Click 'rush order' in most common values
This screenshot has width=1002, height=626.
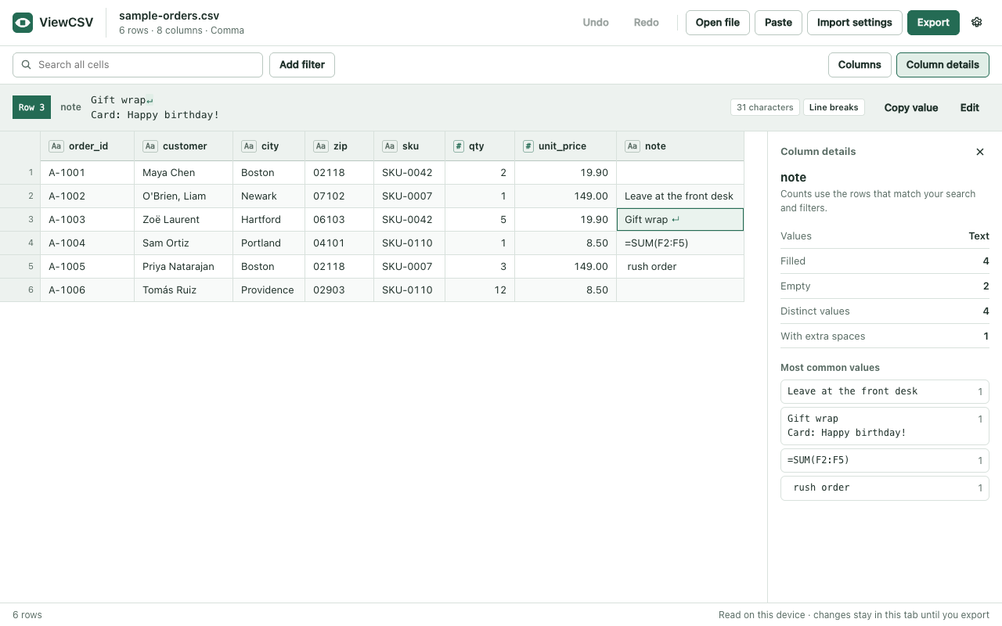[885, 488]
